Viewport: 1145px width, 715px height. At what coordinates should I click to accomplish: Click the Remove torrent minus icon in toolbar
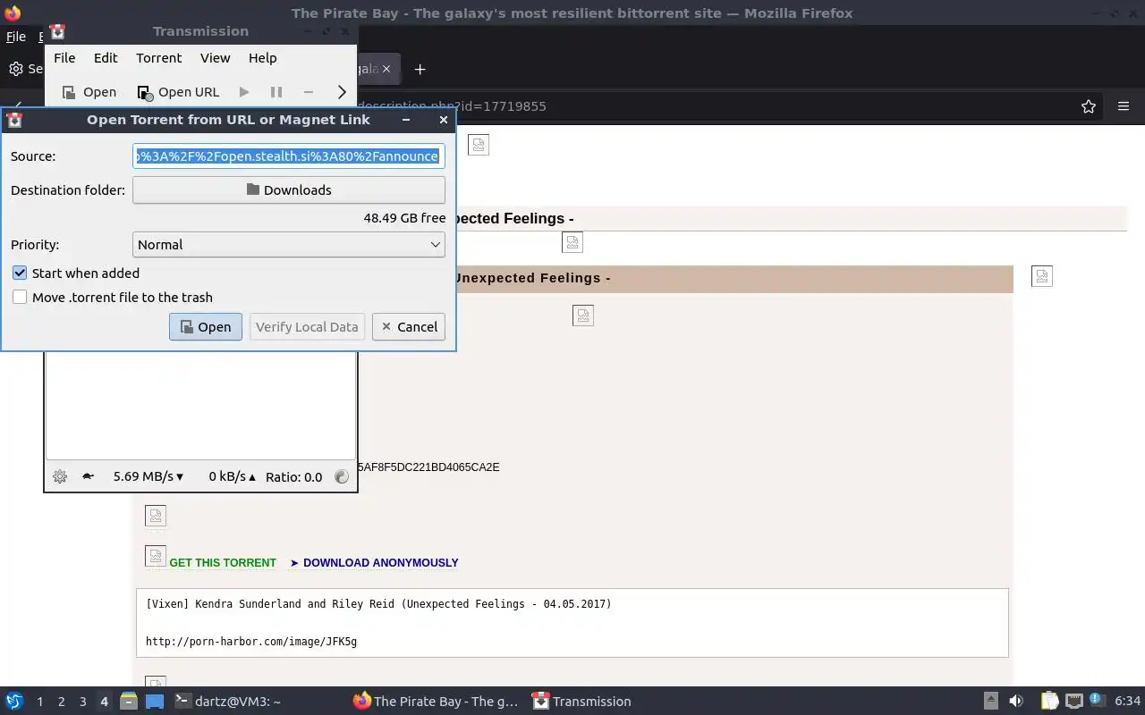click(309, 92)
